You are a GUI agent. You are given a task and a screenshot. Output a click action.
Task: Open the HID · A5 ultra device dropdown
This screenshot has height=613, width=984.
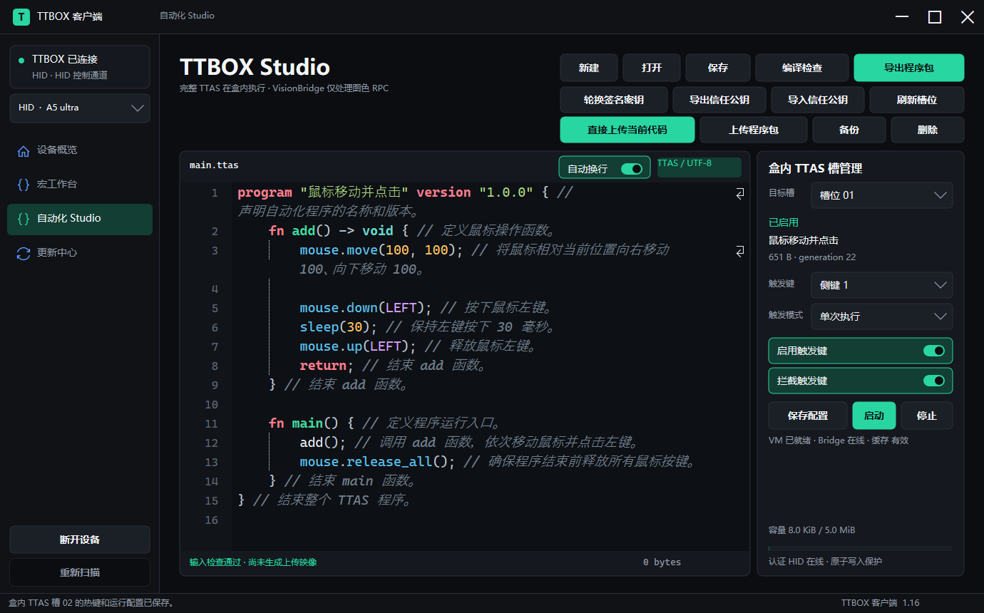point(80,108)
